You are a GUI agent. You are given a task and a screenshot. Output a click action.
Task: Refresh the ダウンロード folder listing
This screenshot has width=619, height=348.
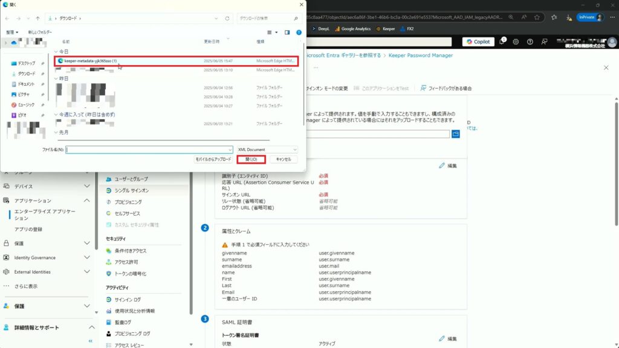[x=227, y=18]
